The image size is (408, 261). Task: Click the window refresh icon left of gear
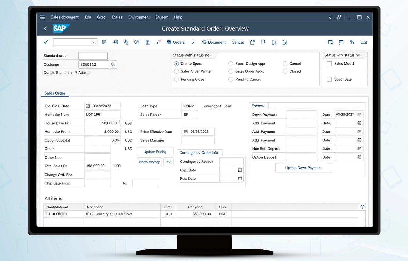point(341,42)
